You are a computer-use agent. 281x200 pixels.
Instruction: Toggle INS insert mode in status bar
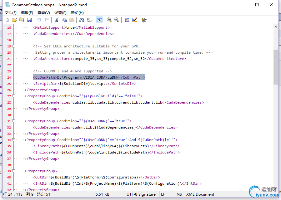click(x=178, y=194)
